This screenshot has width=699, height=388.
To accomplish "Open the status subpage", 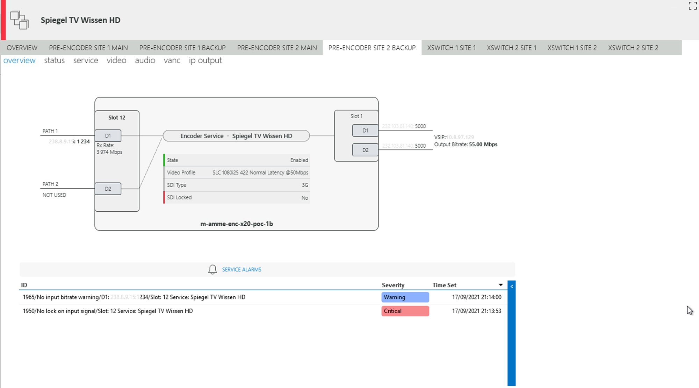I will pos(54,60).
